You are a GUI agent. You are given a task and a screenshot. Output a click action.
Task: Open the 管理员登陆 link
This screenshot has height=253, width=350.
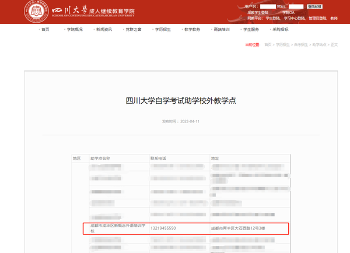click(x=318, y=18)
